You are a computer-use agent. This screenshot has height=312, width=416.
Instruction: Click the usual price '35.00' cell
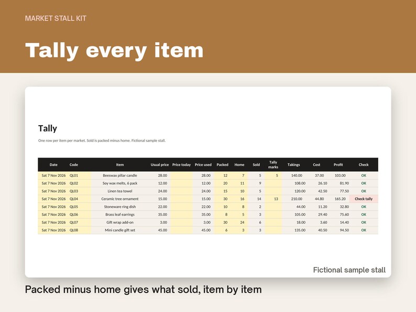coord(162,215)
